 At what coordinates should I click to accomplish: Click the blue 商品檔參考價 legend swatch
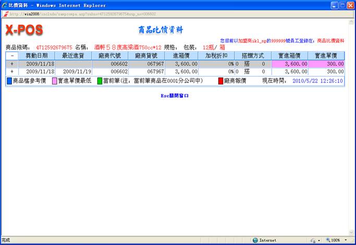point(9,81)
